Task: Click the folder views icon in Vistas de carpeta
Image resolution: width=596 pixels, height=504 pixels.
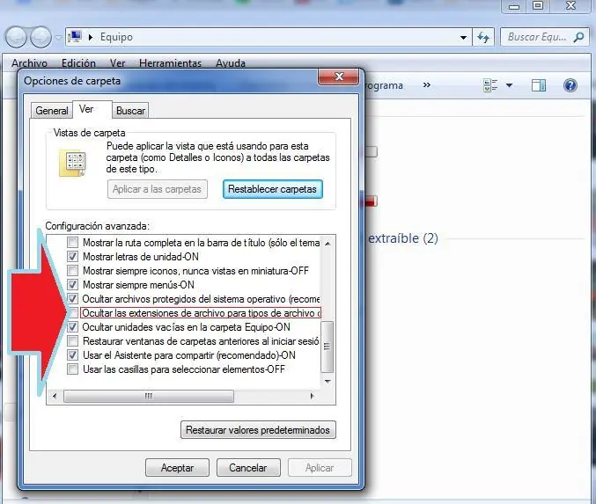Action: 72,164
